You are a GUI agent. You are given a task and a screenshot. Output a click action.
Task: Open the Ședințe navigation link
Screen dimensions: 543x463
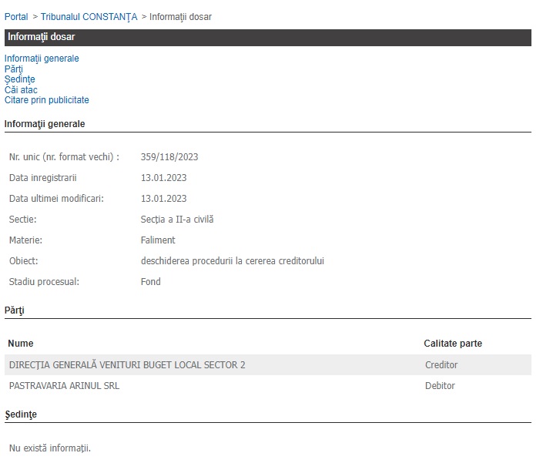tap(19, 79)
